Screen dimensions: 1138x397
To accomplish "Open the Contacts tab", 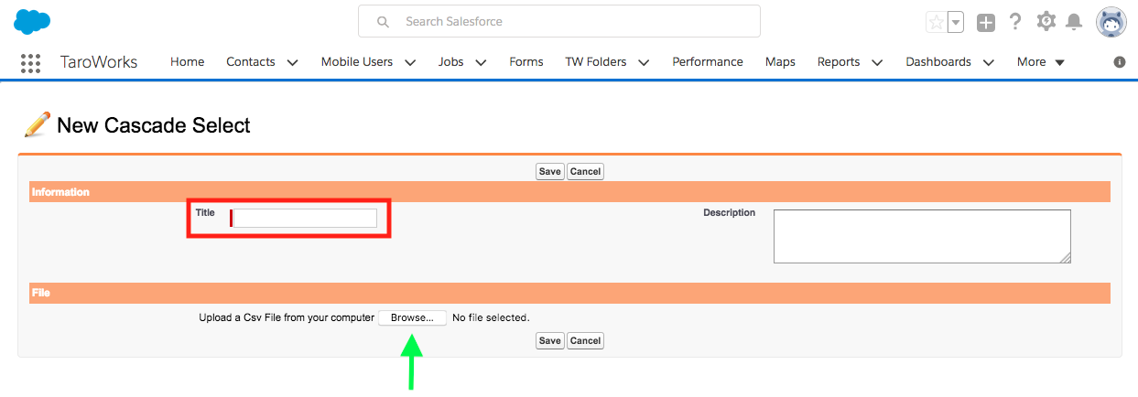I will pos(251,62).
